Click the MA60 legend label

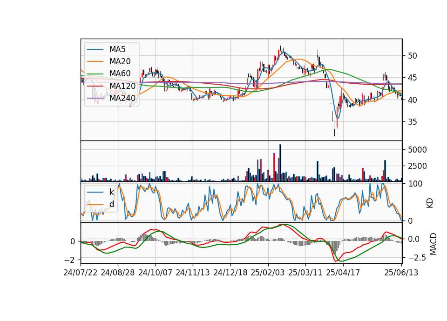pos(120,74)
